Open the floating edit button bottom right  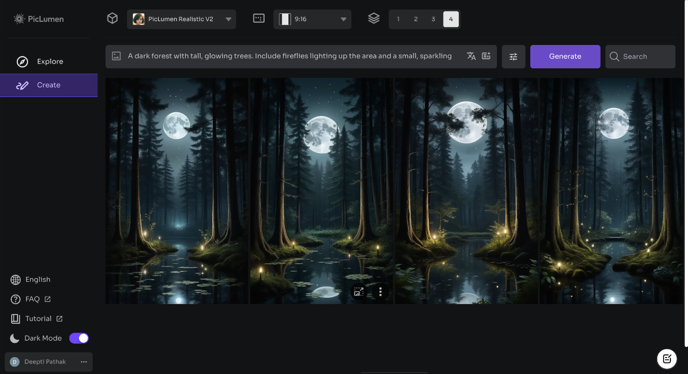[x=667, y=359]
